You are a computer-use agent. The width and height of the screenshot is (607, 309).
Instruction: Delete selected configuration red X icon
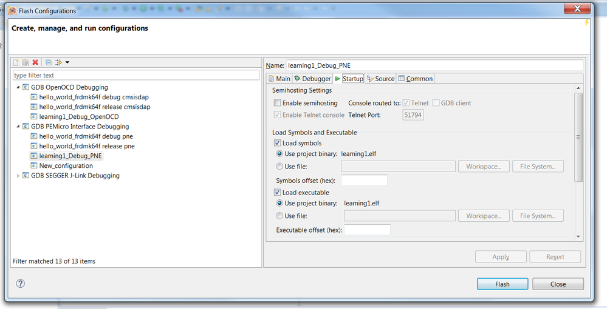point(35,62)
